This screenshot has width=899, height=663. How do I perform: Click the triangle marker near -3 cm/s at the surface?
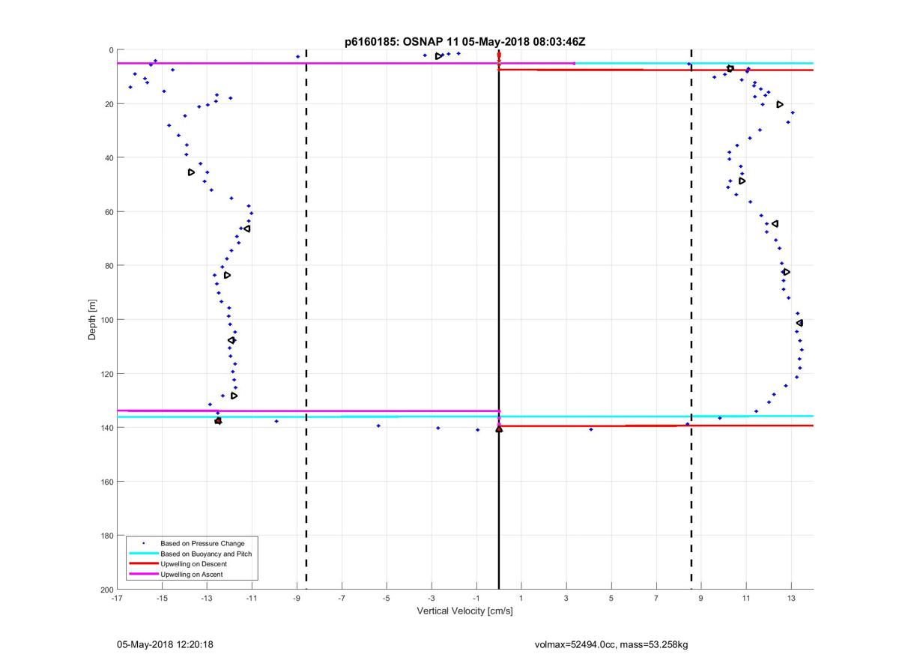click(x=439, y=56)
